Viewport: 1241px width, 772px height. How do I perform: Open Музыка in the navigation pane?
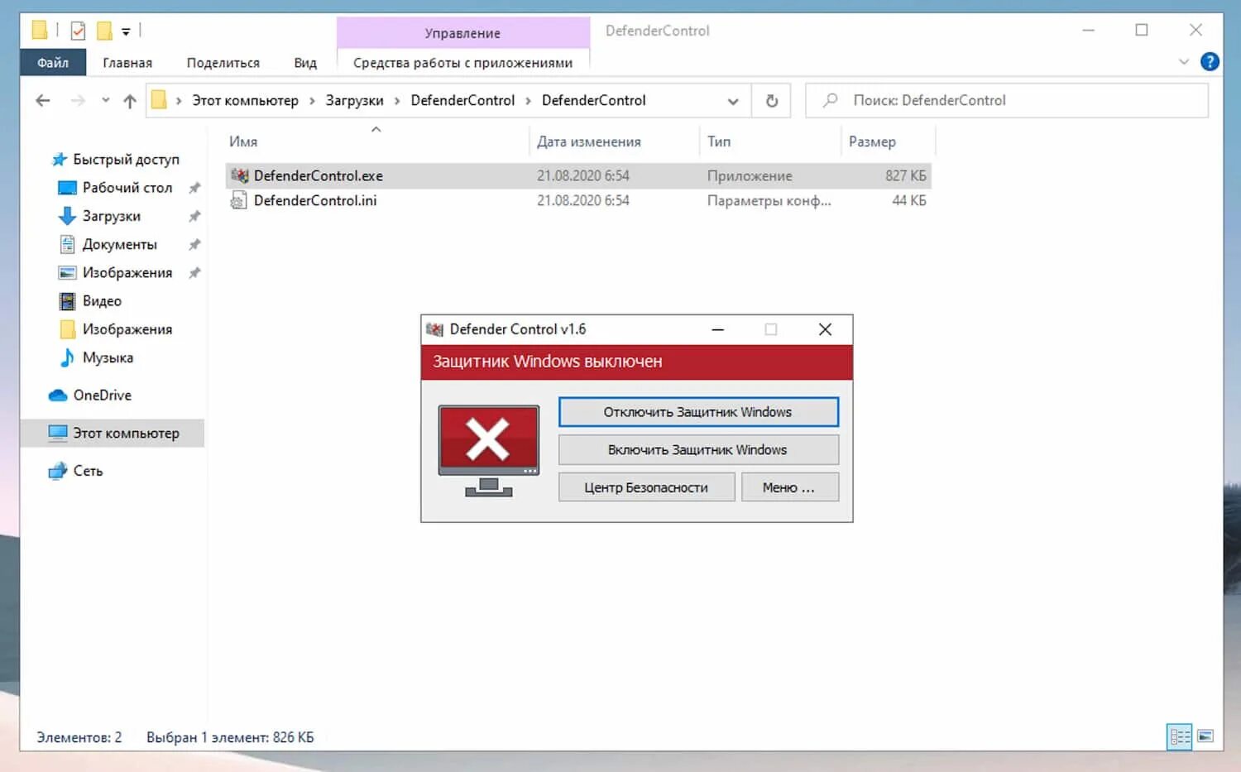pyautogui.click(x=108, y=357)
